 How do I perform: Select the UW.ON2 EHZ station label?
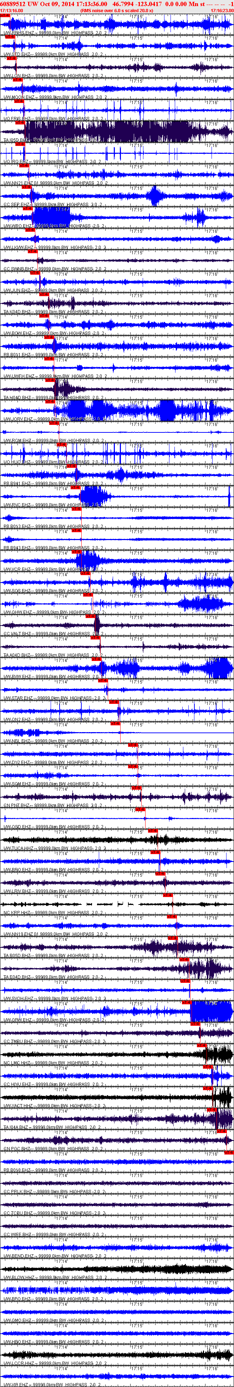(x=53, y=720)
